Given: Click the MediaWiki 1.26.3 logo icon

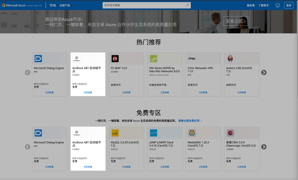Looking at the screenshot, I should pyautogui.click(x=192, y=133).
